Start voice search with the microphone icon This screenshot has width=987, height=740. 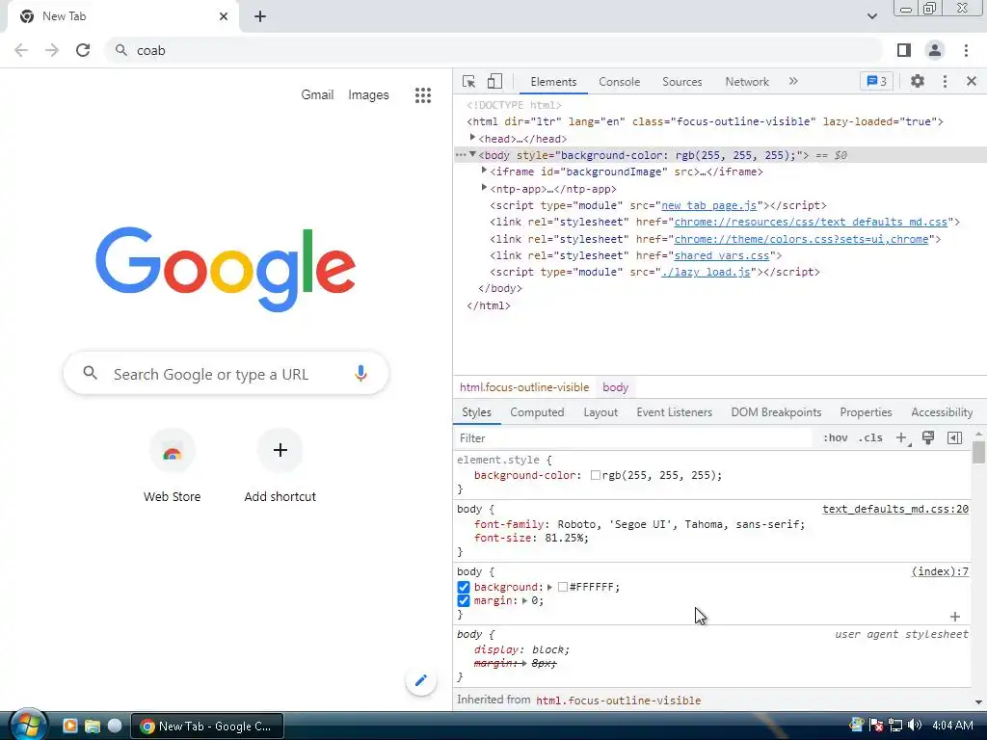click(x=360, y=373)
